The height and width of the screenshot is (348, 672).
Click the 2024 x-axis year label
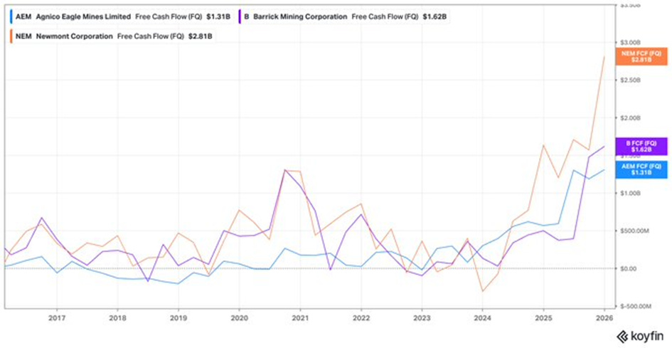pos(483,319)
